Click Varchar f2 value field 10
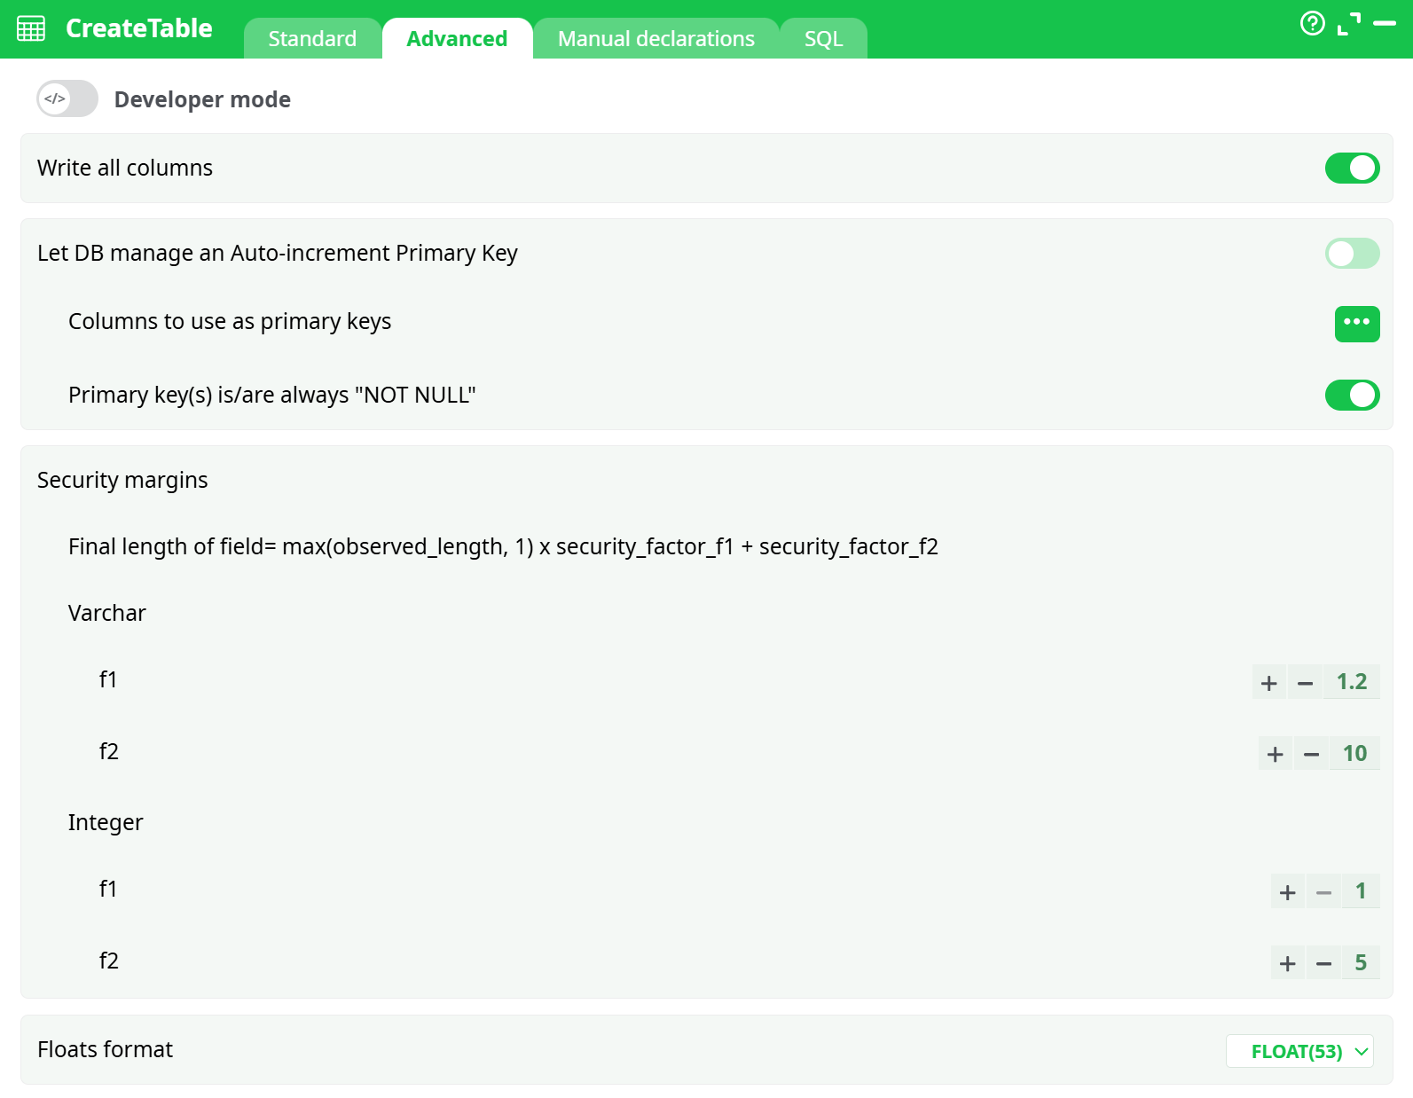The image size is (1413, 1098). (1354, 754)
